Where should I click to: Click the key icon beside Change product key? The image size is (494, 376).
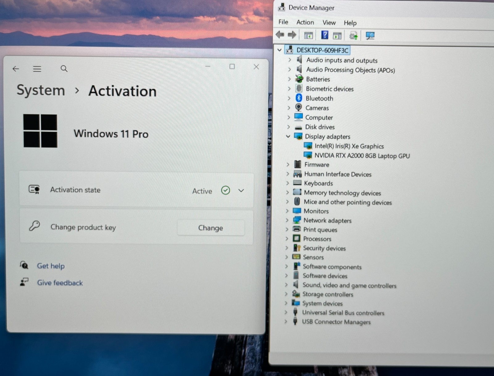[34, 226]
